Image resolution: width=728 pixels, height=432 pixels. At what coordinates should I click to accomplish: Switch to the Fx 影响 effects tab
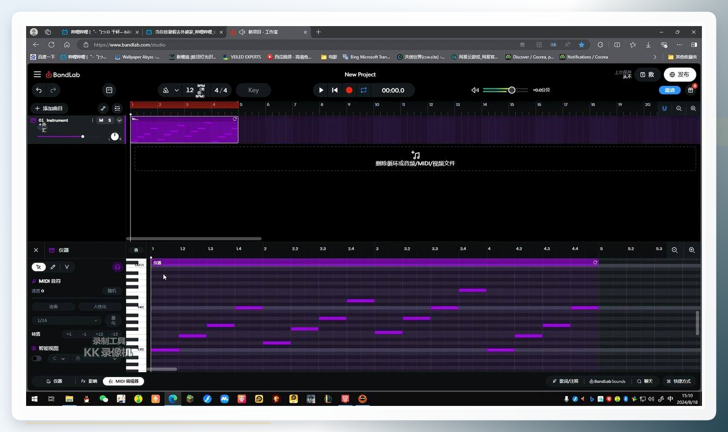pyautogui.click(x=89, y=381)
